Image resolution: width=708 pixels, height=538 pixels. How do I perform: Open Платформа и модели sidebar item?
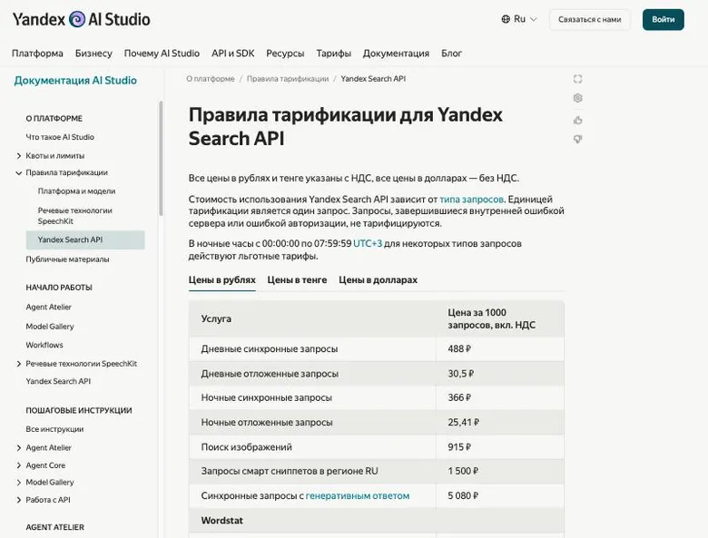click(x=77, y=191)
